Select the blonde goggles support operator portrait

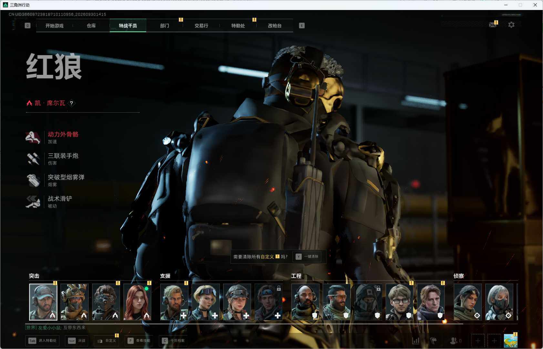pos(206,302)
